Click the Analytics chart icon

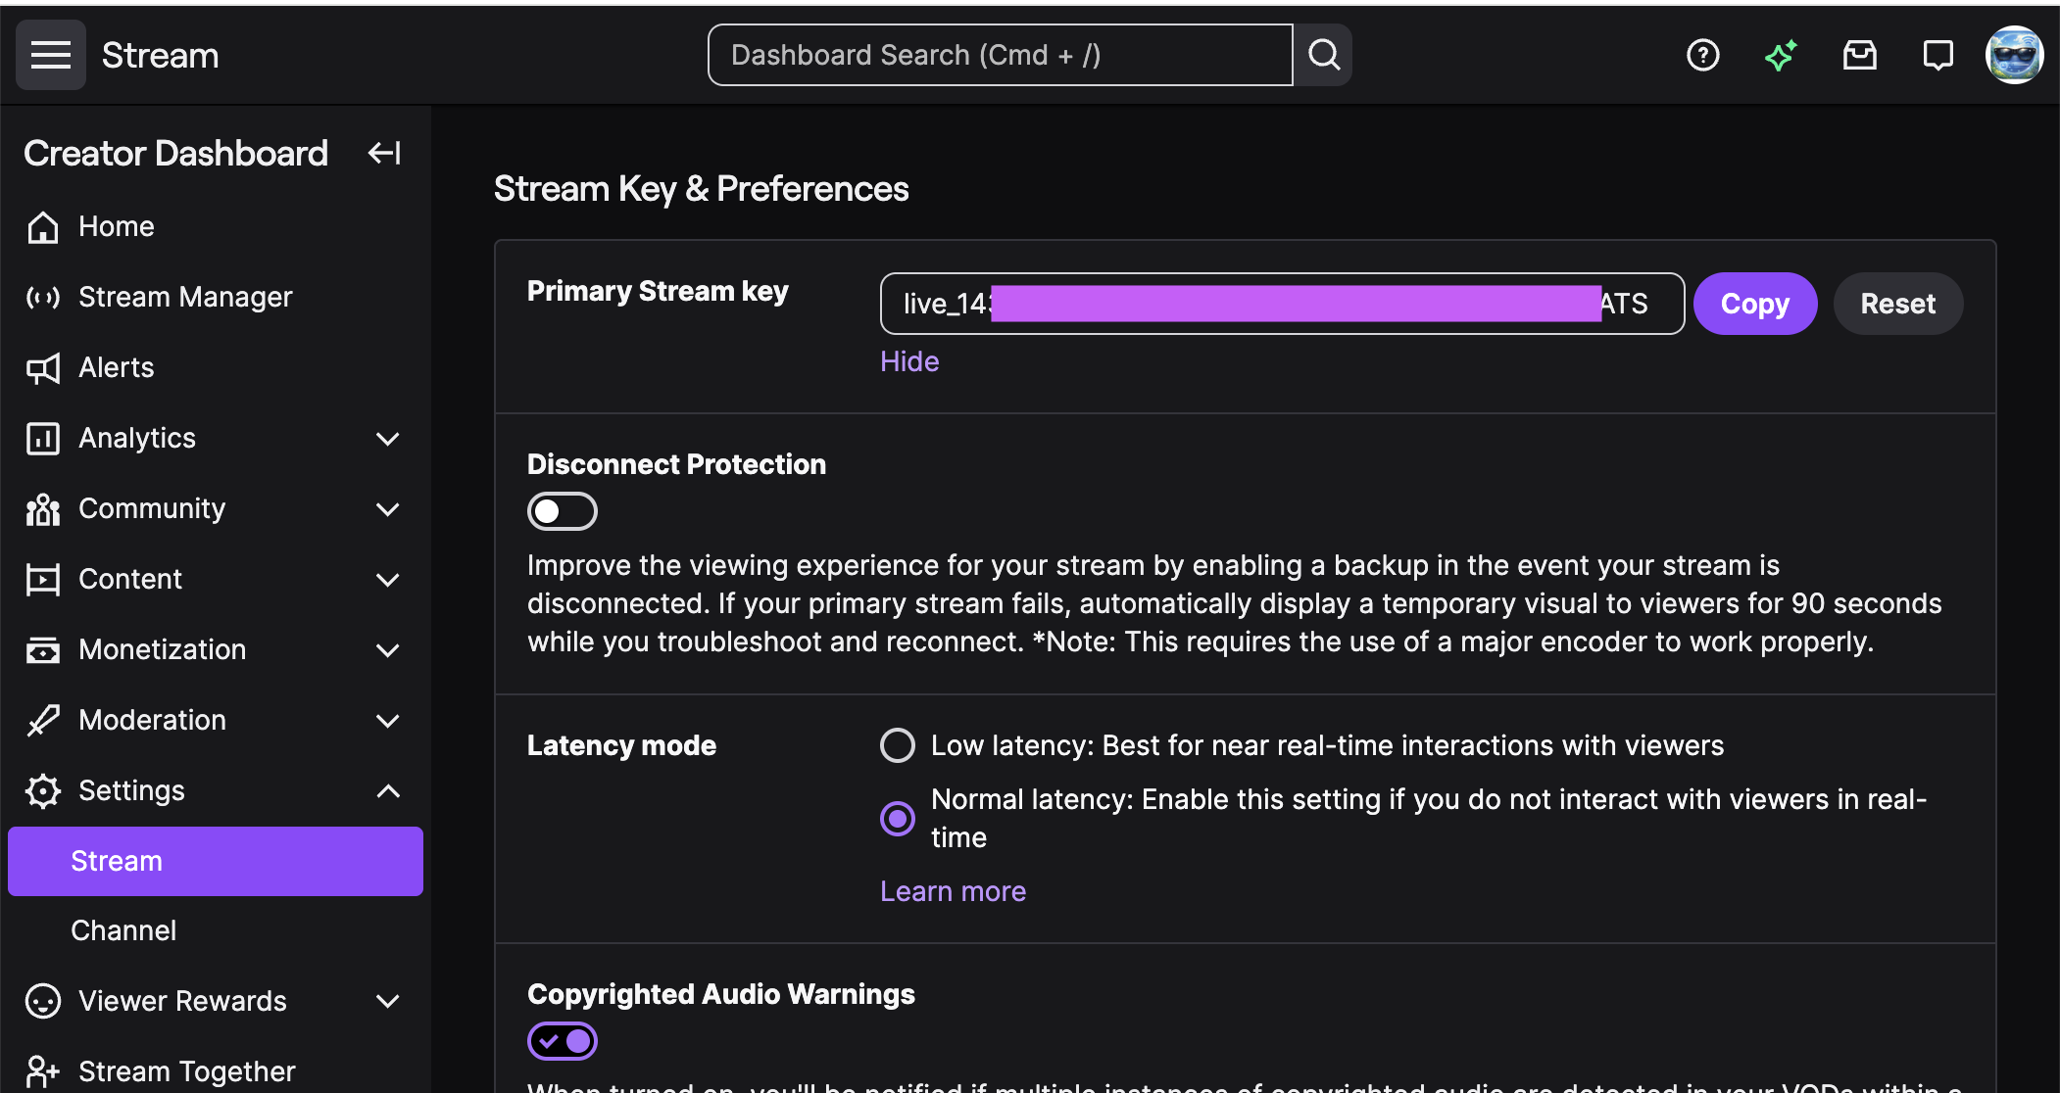point(43,438)
